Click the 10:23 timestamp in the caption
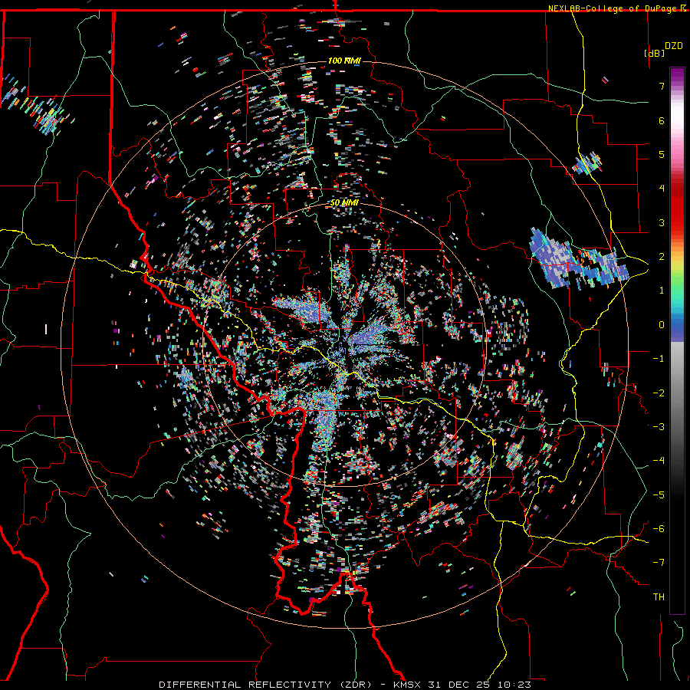The width and height of the screenshot is (690, 690). click(x=514, y=685)
